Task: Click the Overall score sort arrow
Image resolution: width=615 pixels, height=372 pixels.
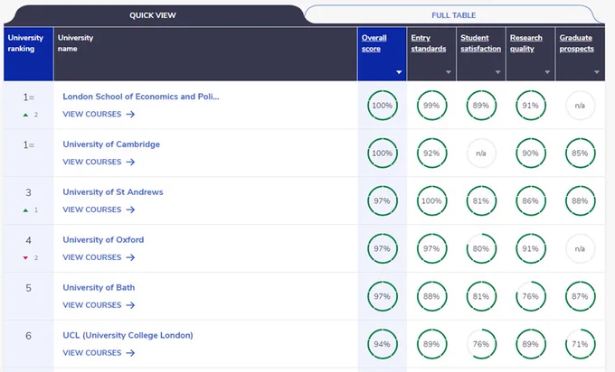Action: coord(399,72)
